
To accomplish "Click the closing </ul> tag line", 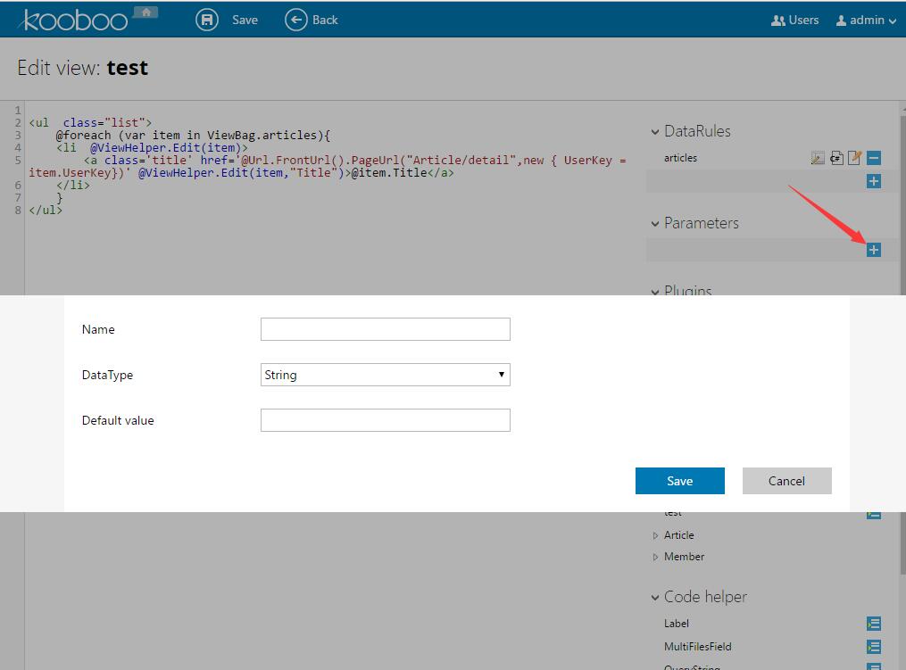I will point(46,211).
